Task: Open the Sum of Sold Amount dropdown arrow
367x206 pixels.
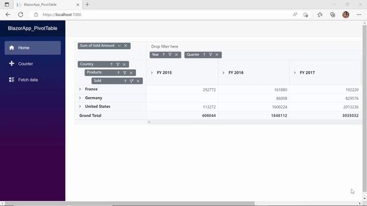Action: [119, 46]
